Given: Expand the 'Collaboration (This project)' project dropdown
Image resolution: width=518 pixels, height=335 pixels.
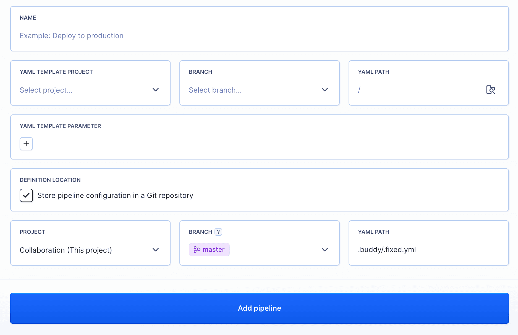Looking at the screenshot, I should pos(83,250).
